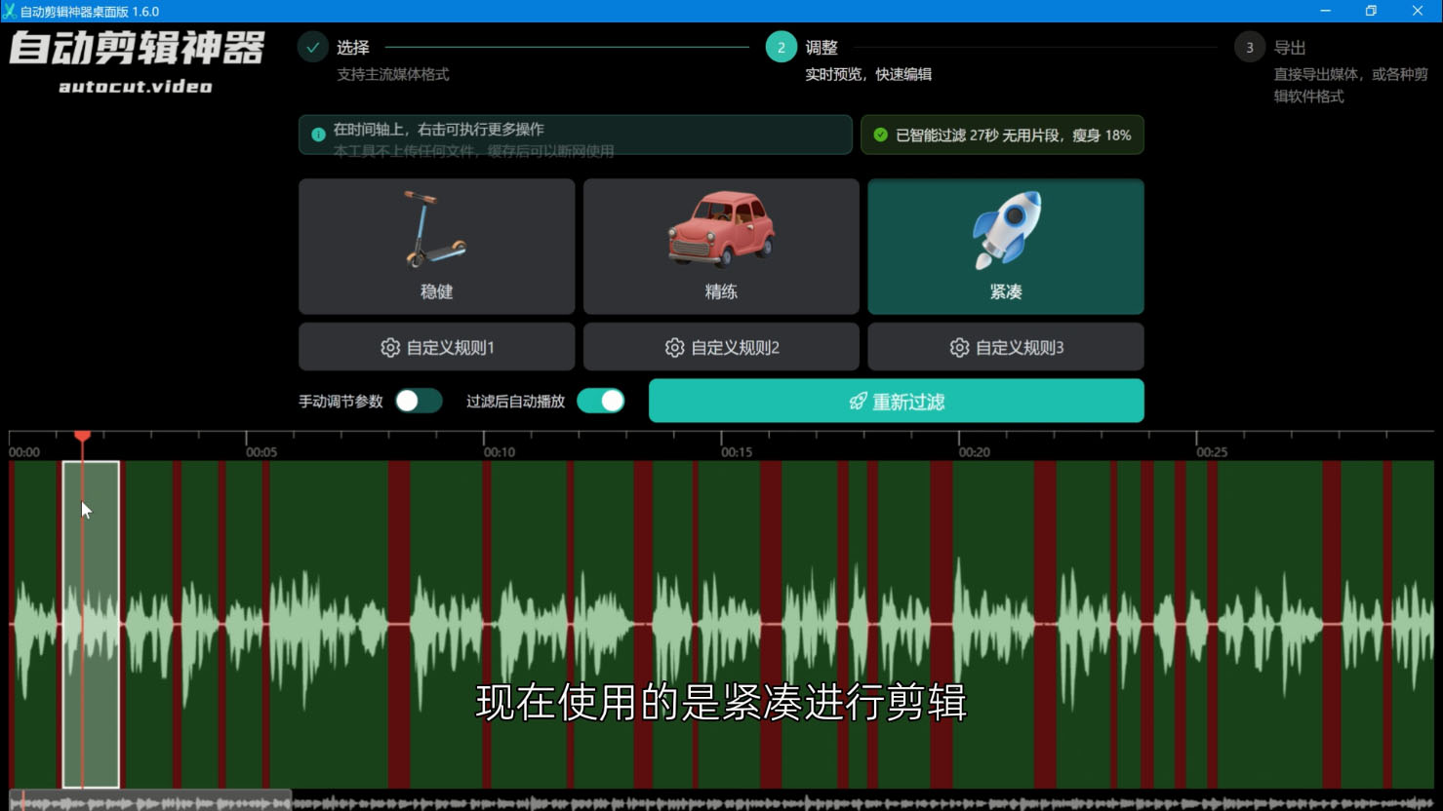Toggle auto-play after filtering

point(600,401)
